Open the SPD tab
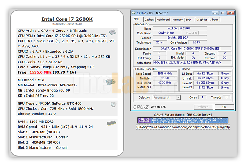Screen dimensions: 246x166 click(188, 20)
